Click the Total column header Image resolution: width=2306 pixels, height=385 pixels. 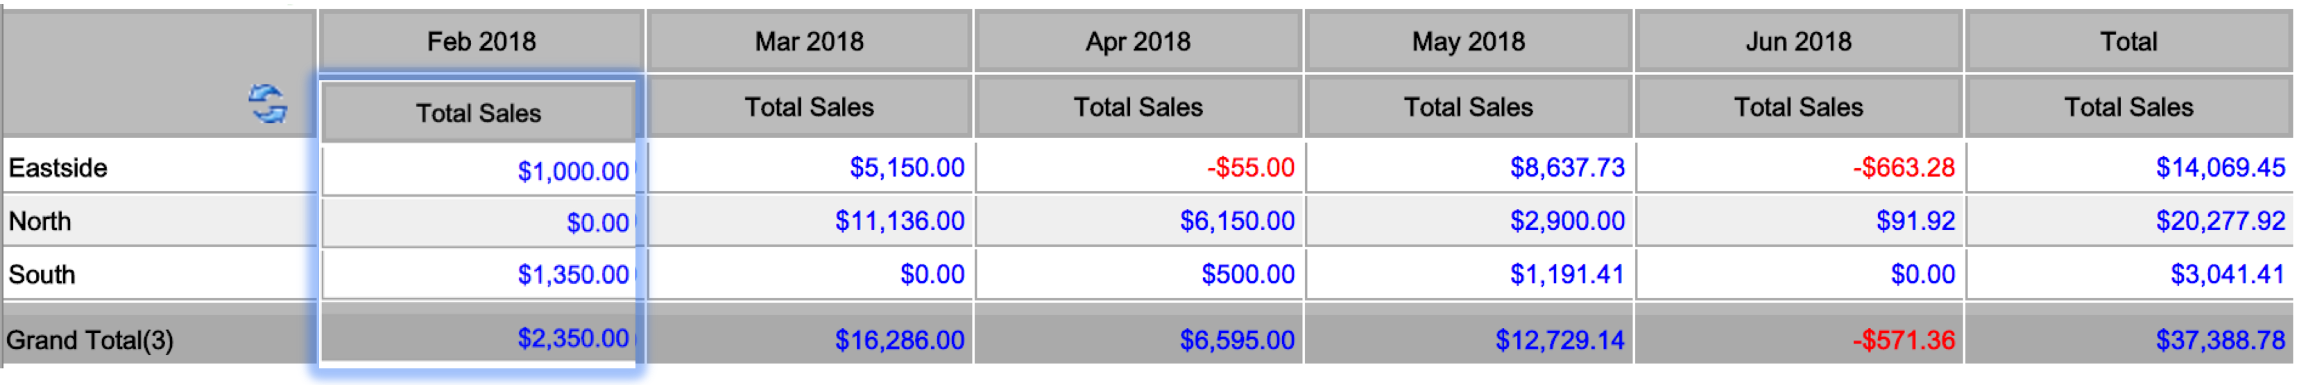(x=2128, y=41)
